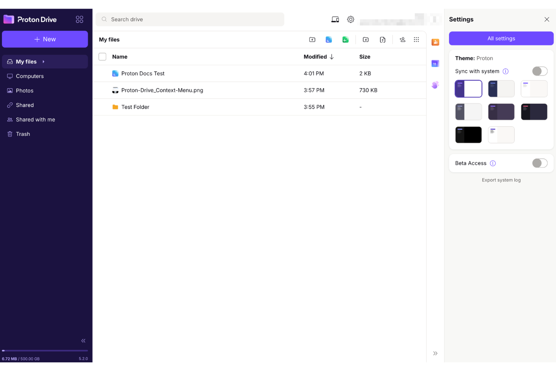Open the Test Folder
This screenshot has height=371, width=556.
click(135, 107)
